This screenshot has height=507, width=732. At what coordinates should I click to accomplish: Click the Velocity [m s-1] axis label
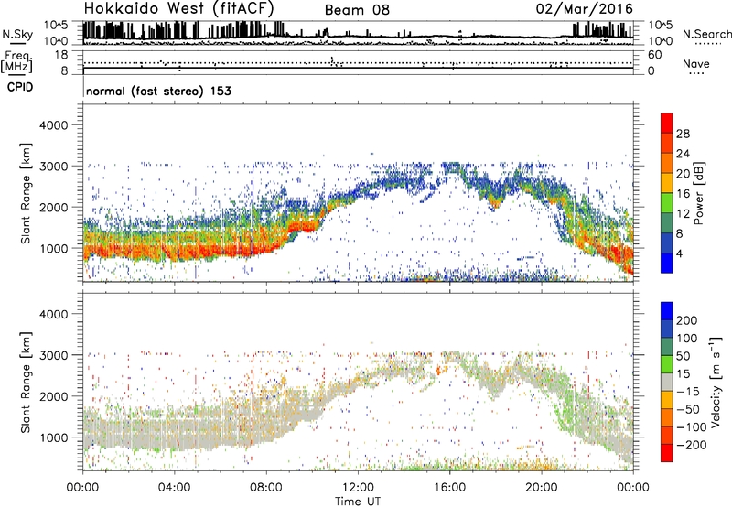click(x=715, y=382)
